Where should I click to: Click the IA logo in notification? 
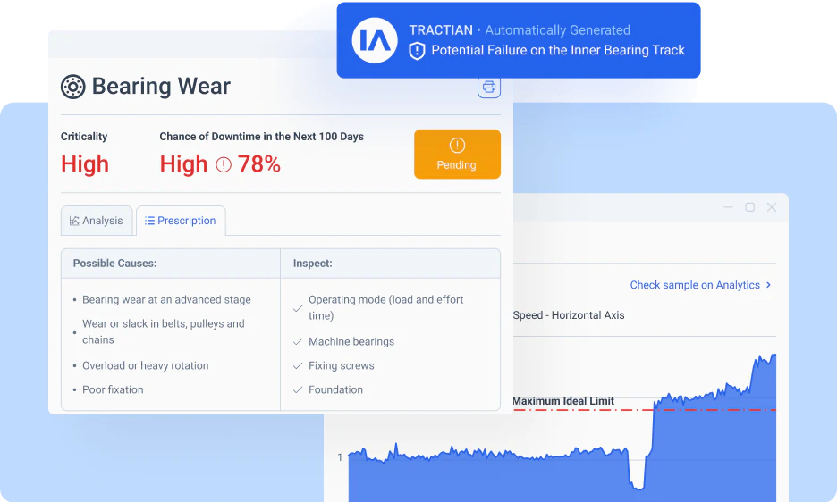(x=375, y=40)
